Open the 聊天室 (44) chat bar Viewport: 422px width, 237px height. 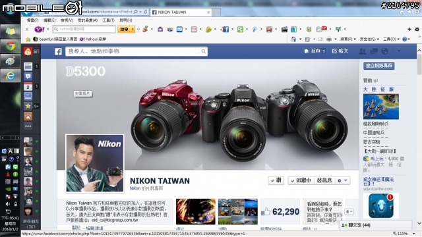(x=376, y=225)
